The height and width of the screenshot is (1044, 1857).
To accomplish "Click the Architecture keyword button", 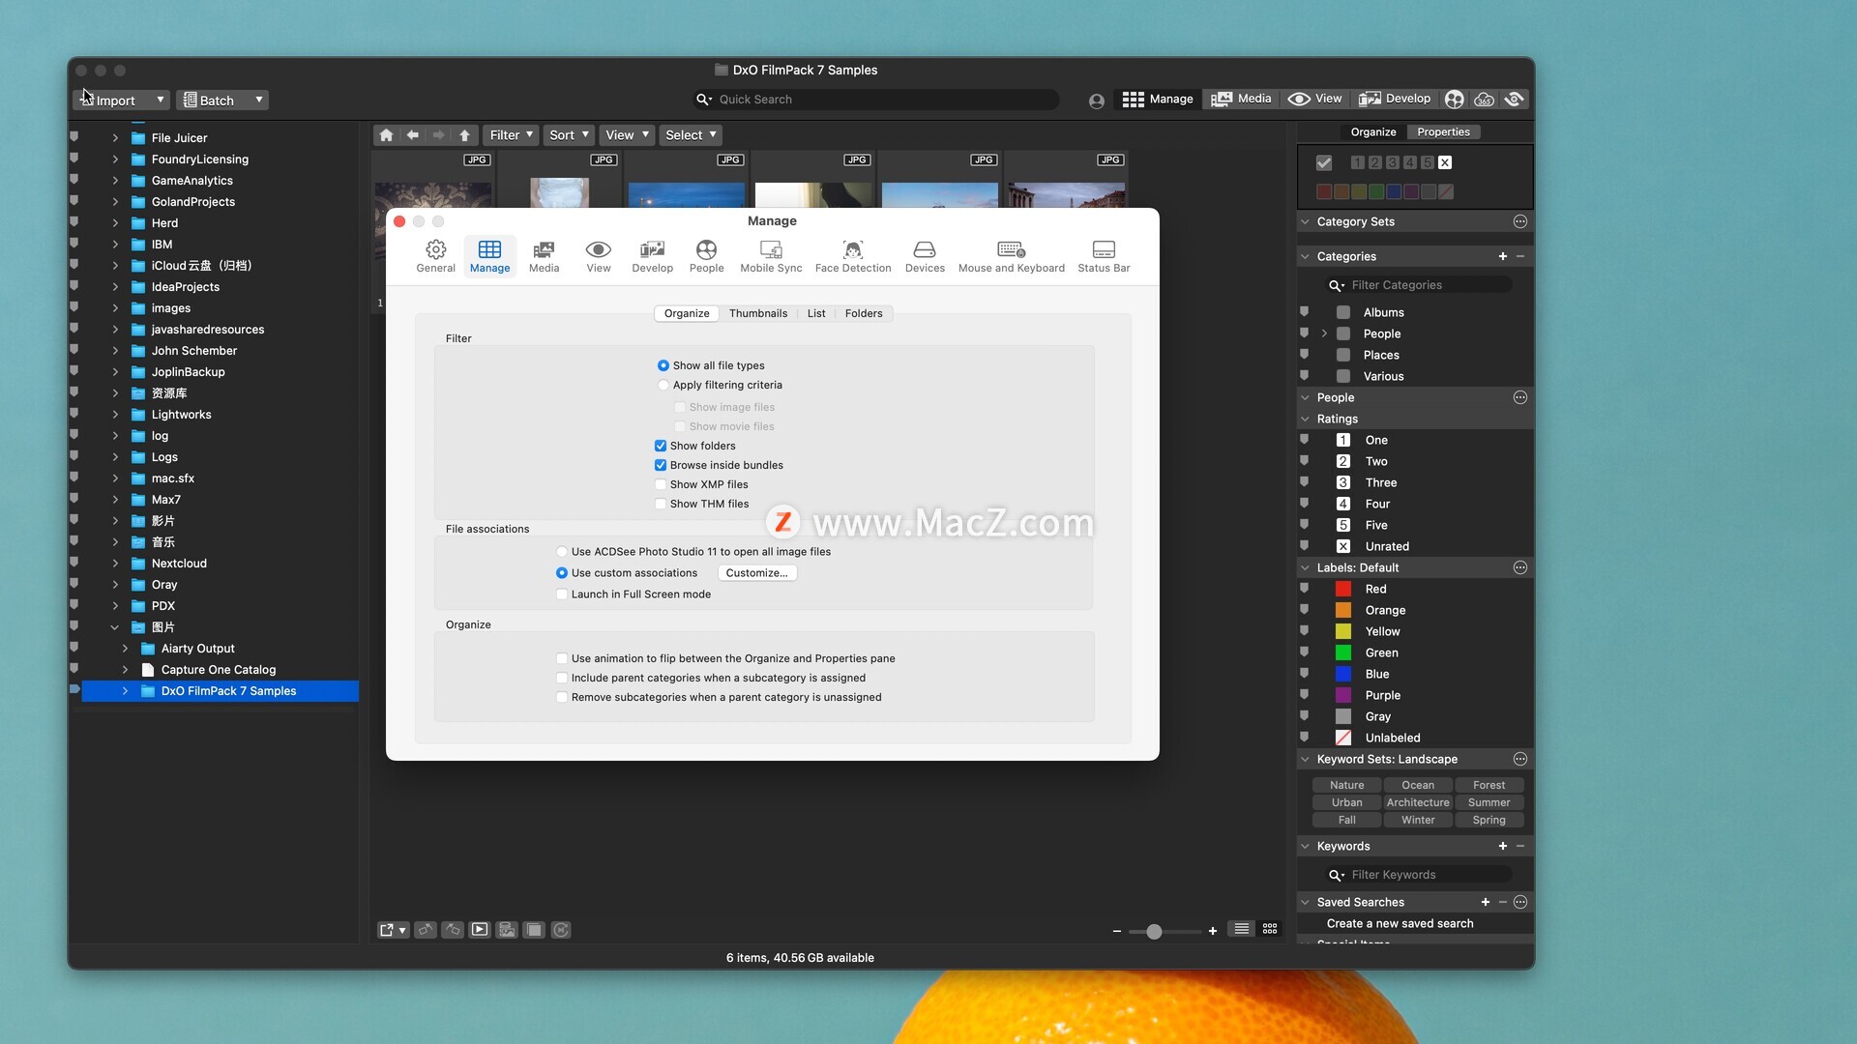I will click(x=1418, y=802).
